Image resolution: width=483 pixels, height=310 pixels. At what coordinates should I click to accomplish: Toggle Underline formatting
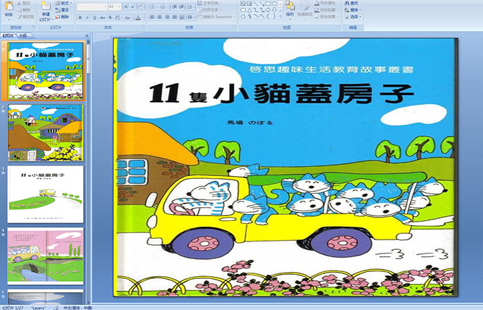point(95,17)
